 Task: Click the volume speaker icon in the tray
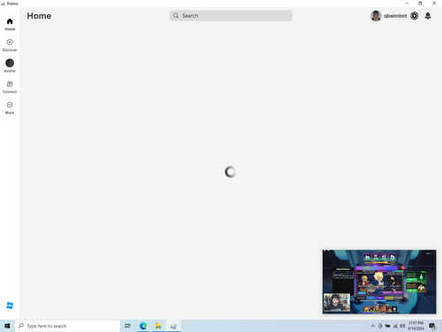tap(402, 326)
